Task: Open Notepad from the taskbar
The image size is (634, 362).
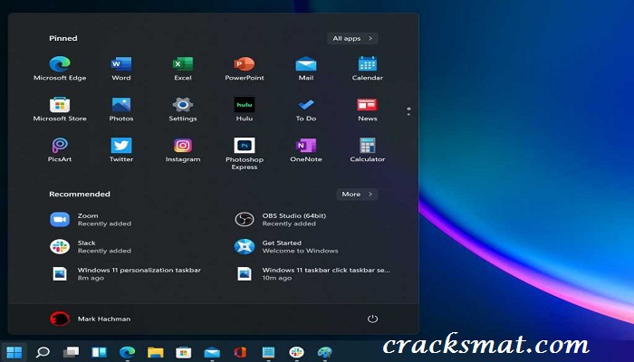Action: pyautogui.click(x=268, y=352)
